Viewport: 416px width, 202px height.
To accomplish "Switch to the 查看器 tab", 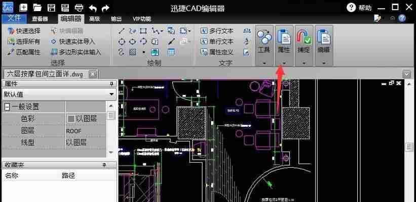I will tap(40, 19).
